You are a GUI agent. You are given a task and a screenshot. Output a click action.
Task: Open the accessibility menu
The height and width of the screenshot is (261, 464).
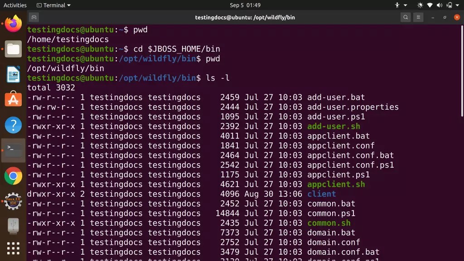(x=397, y=5)
